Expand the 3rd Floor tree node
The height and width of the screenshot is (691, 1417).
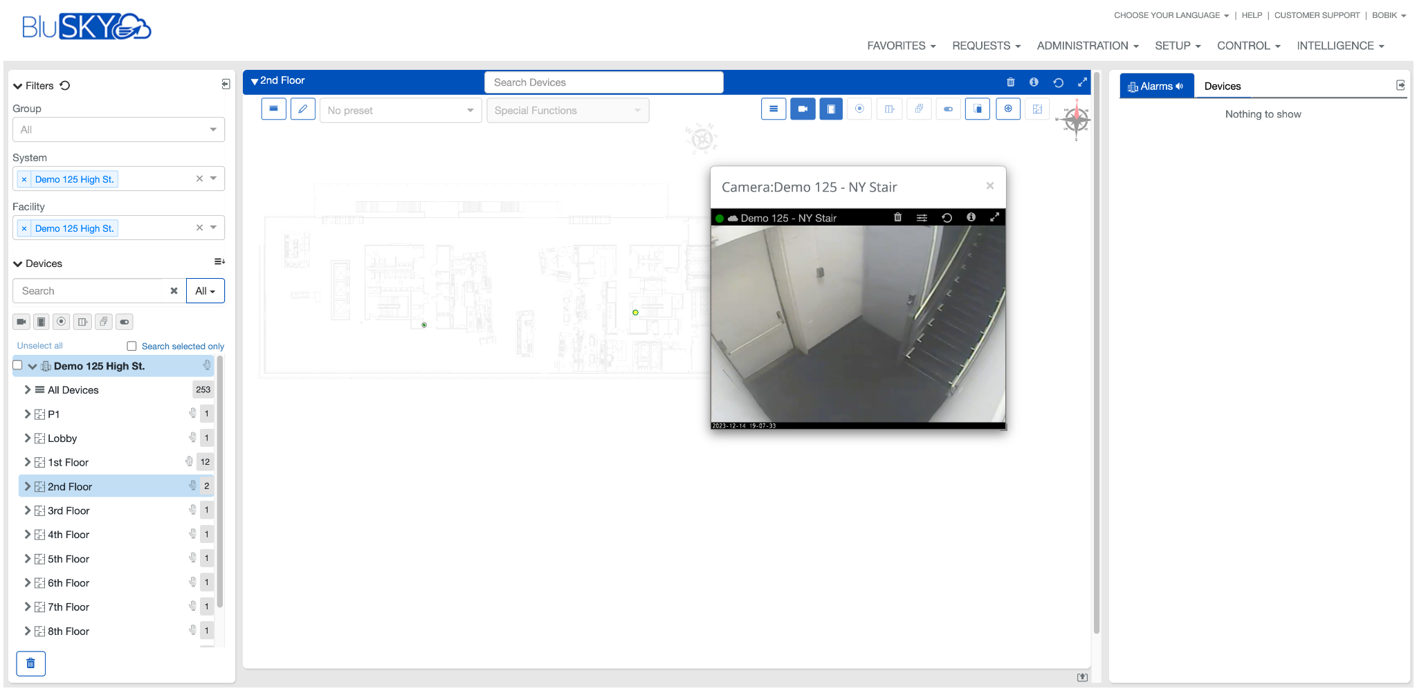(x=28, y=510)
